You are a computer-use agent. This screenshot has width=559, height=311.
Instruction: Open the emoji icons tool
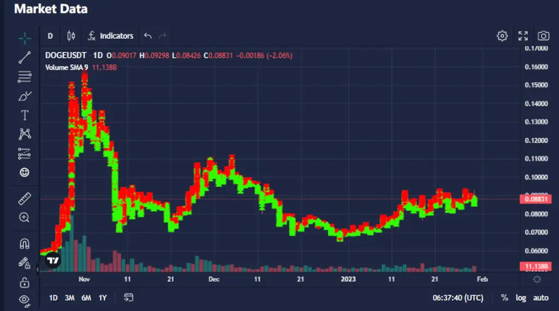coord(25,173)
